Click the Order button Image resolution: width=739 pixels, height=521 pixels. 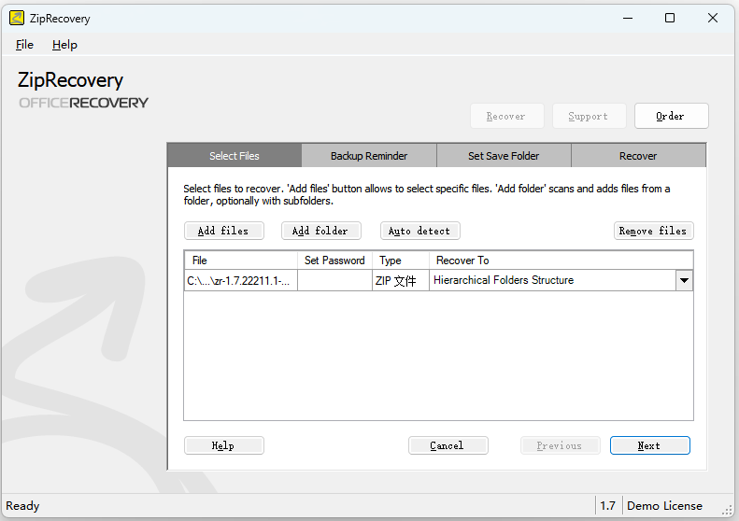coord(671,116)
